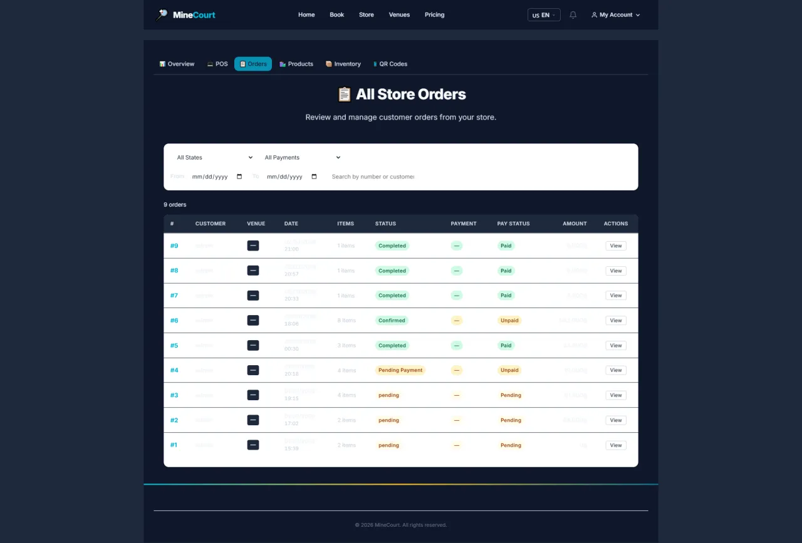The width and height of the screenshot is (802, 543).
Task: Open order number #6 link
Action: click(174, 320)
